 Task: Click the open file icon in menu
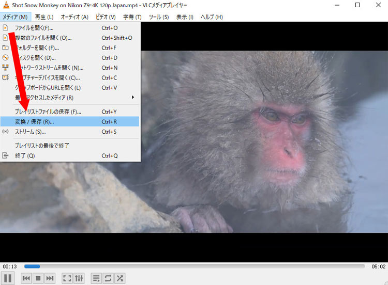pyautogui.click(x=5, y=28)
